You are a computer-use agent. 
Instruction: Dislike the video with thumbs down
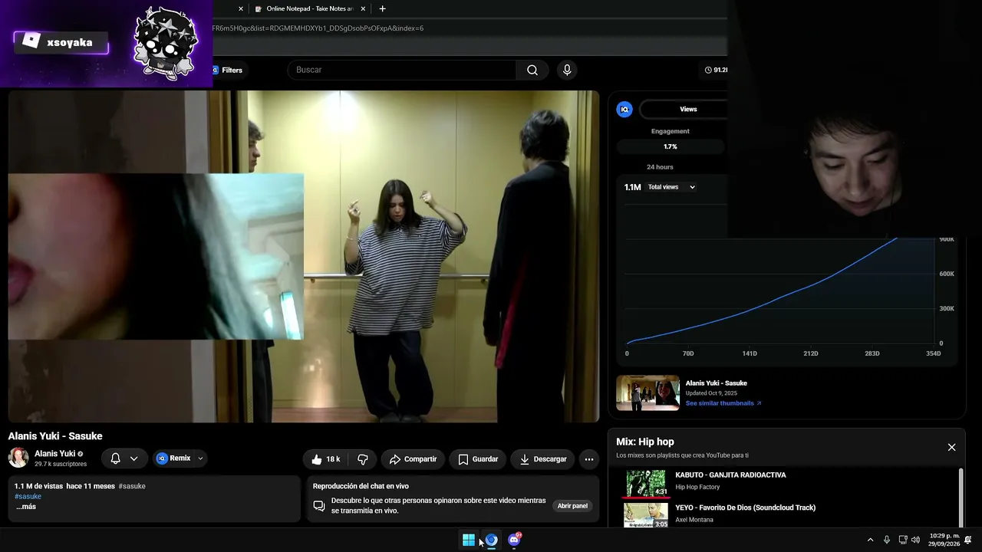coord(363,459)
